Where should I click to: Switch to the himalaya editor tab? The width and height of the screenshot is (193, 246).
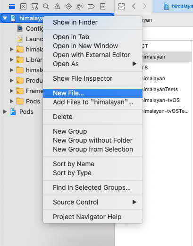[173, 7]
